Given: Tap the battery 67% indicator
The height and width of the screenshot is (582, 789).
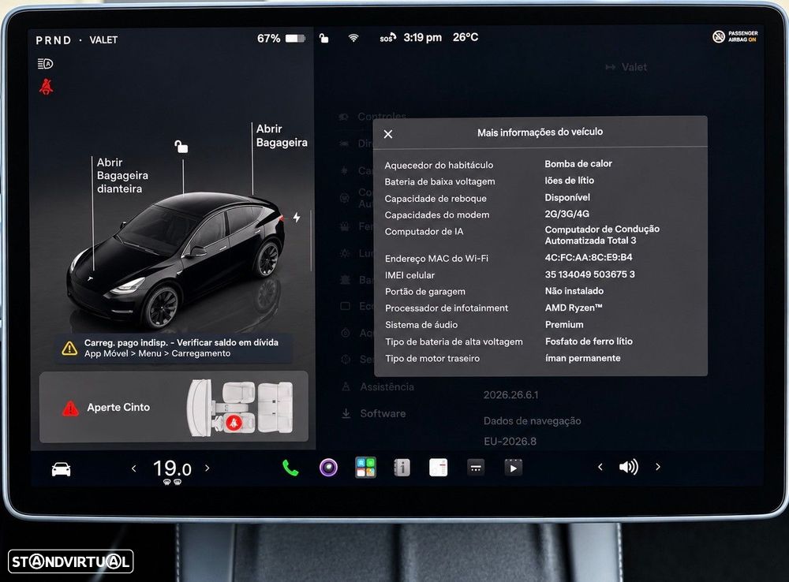Looking at the screenshot, I should pos(281,38).
